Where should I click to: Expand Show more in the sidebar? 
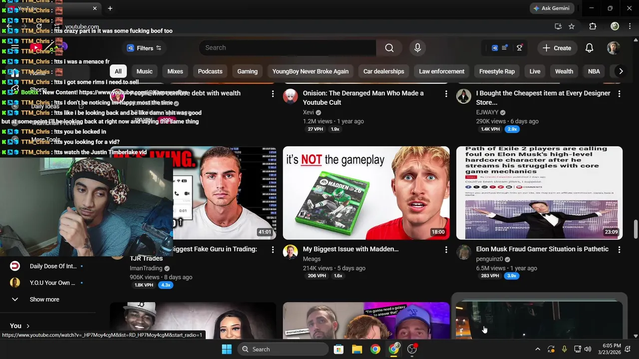click(x=44, y=299)
